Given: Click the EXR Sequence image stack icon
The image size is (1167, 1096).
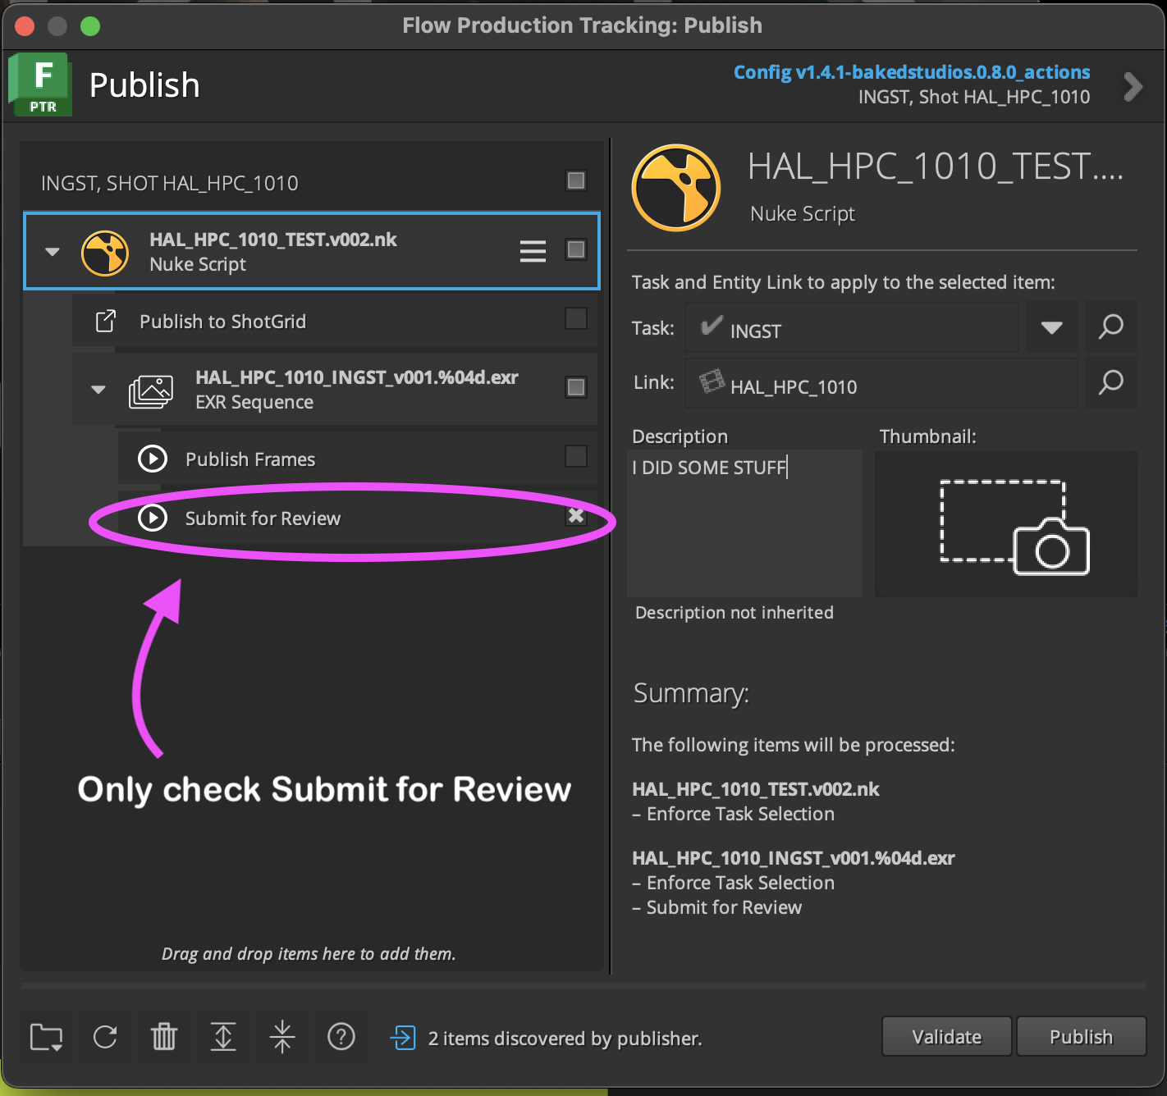Looking at the screenshot, I should point(151,390).
